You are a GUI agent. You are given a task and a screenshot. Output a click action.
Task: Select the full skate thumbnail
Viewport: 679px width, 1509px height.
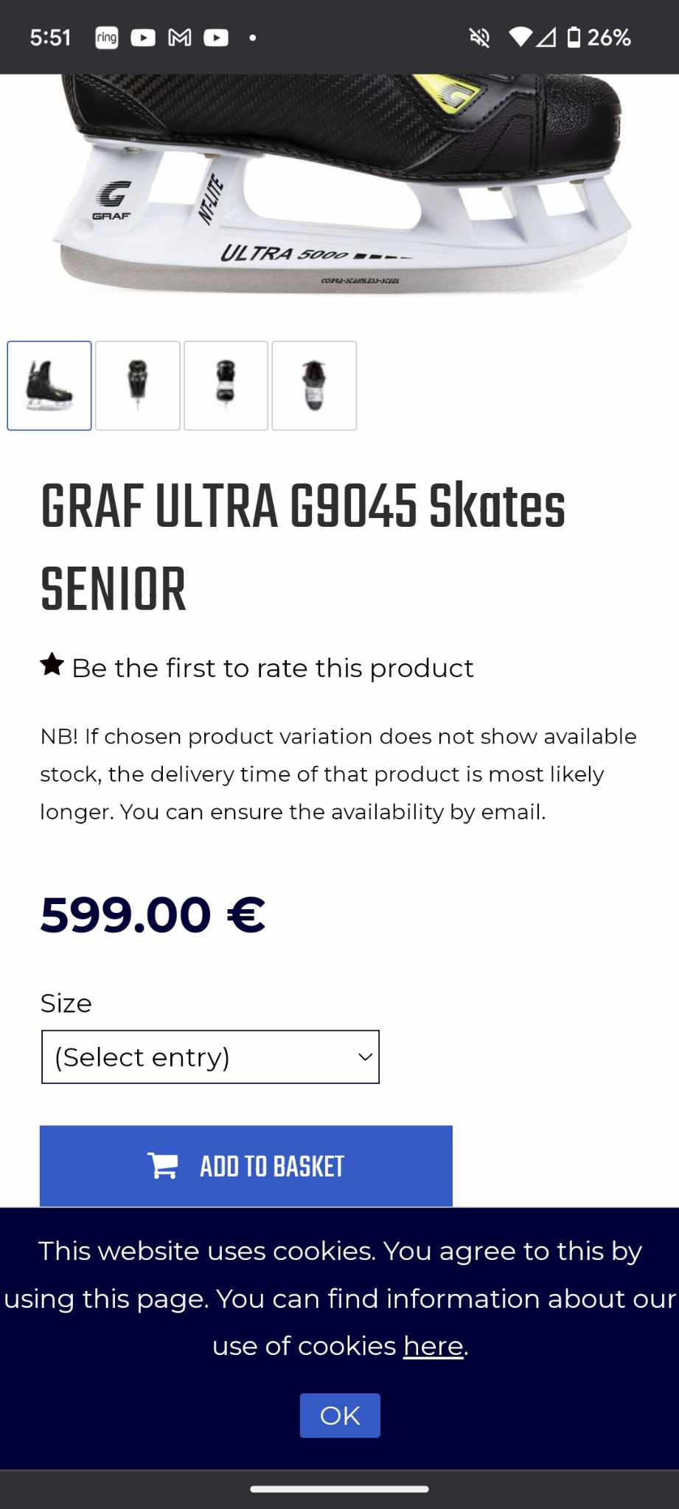pos(49,385)
